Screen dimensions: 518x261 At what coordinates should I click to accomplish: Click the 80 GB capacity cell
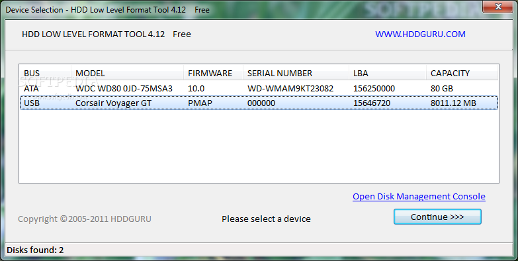442,89
